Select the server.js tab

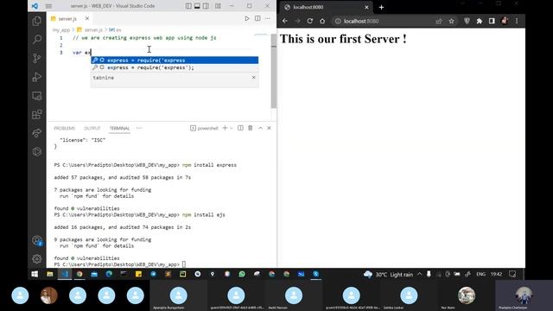pos(67,19)
